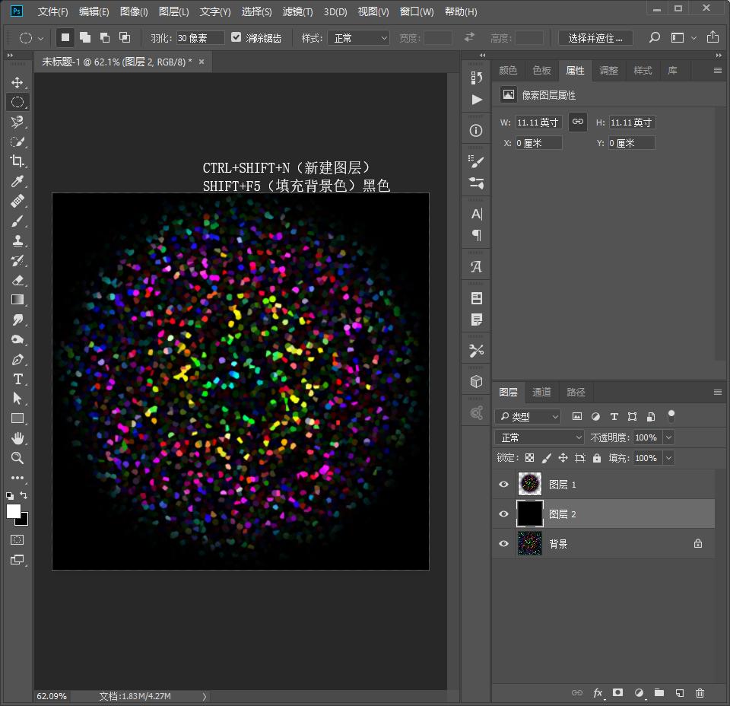The height and width of the screenshot is (706, 730).
Task: Click the 羽化 feather input field
Action: (199, 38)
